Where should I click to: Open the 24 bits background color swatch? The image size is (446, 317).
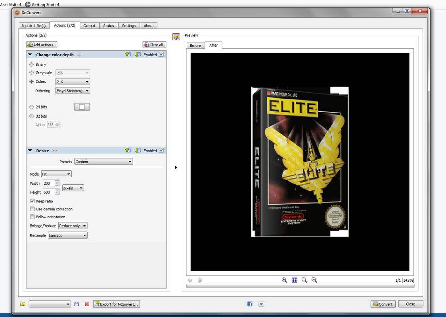82,107
